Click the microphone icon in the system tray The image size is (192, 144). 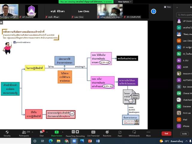[190, 141]
